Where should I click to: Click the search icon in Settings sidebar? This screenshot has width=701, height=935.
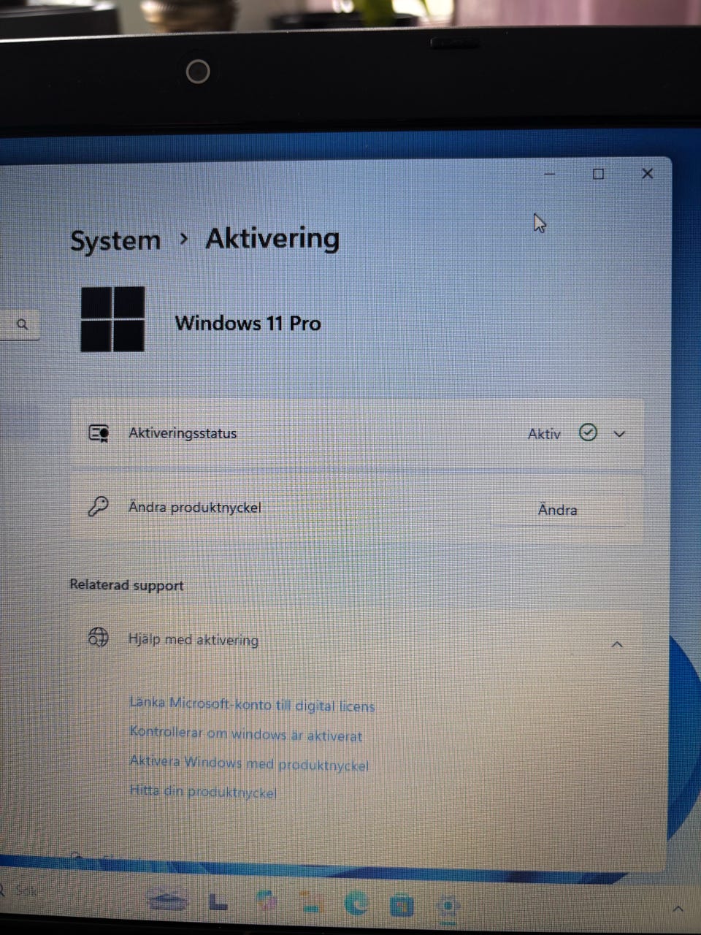click(x=23, y=324)
